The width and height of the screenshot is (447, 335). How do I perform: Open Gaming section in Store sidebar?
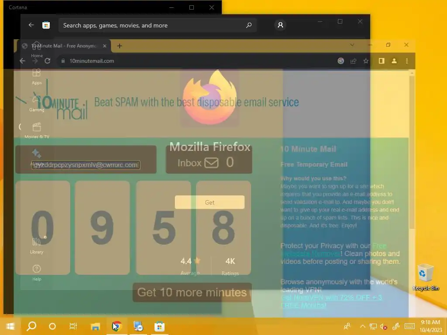coord(37,103)
